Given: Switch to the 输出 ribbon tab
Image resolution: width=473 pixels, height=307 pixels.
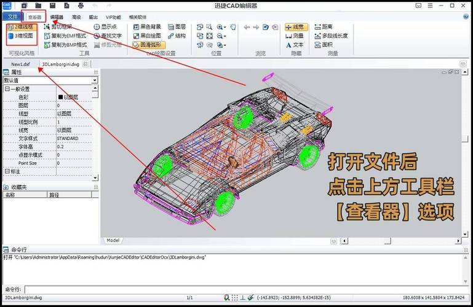Looking at the screenshot, I should pos(93,17).
